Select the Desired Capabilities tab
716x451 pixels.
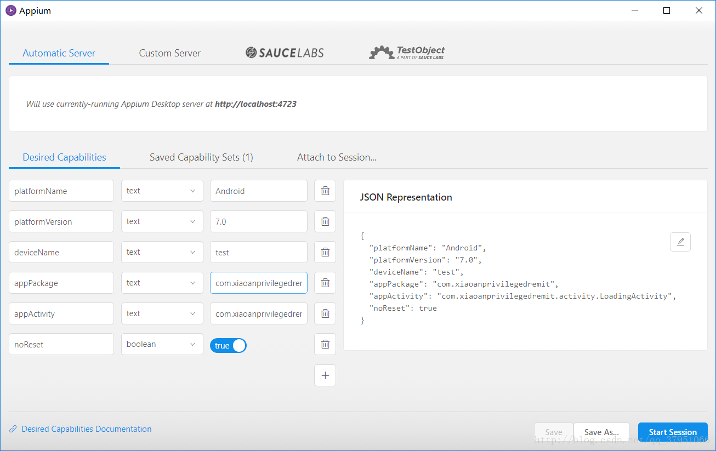coord(65,157)
